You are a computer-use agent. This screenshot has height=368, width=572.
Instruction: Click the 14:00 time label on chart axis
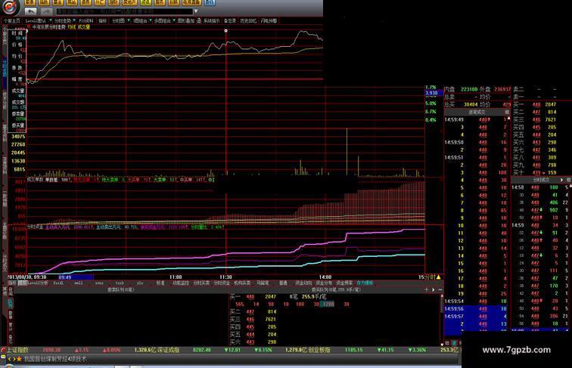pos(325,277)
